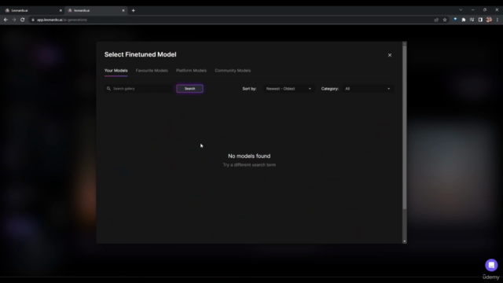Open the browser profile avatar
The height and width of the screenshot is (283, 503).
coord(489,20)
